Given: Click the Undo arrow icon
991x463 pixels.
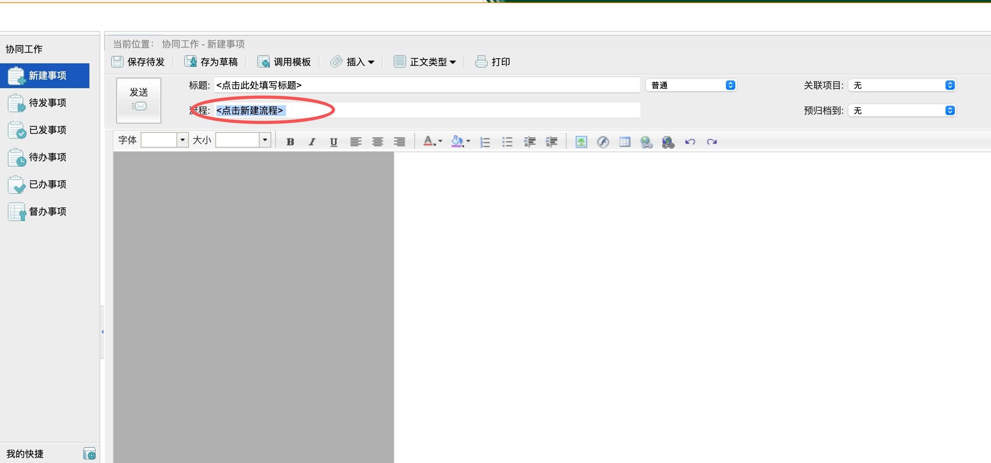Looking at the screenshot, I should click(690, 142).
